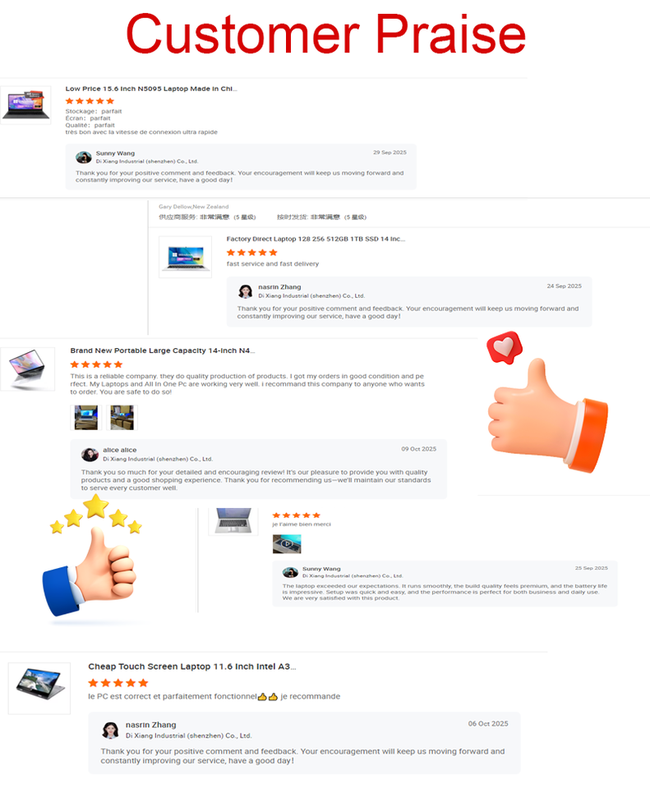Click the blue-sleeved thumbs up with stars
The image size is (650, 788).
pos(92,557)
